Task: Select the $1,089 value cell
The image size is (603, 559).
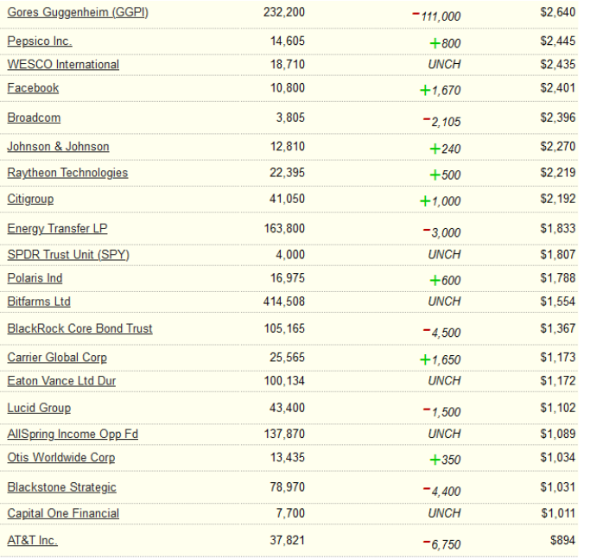Action: click(x=557, y=434)
